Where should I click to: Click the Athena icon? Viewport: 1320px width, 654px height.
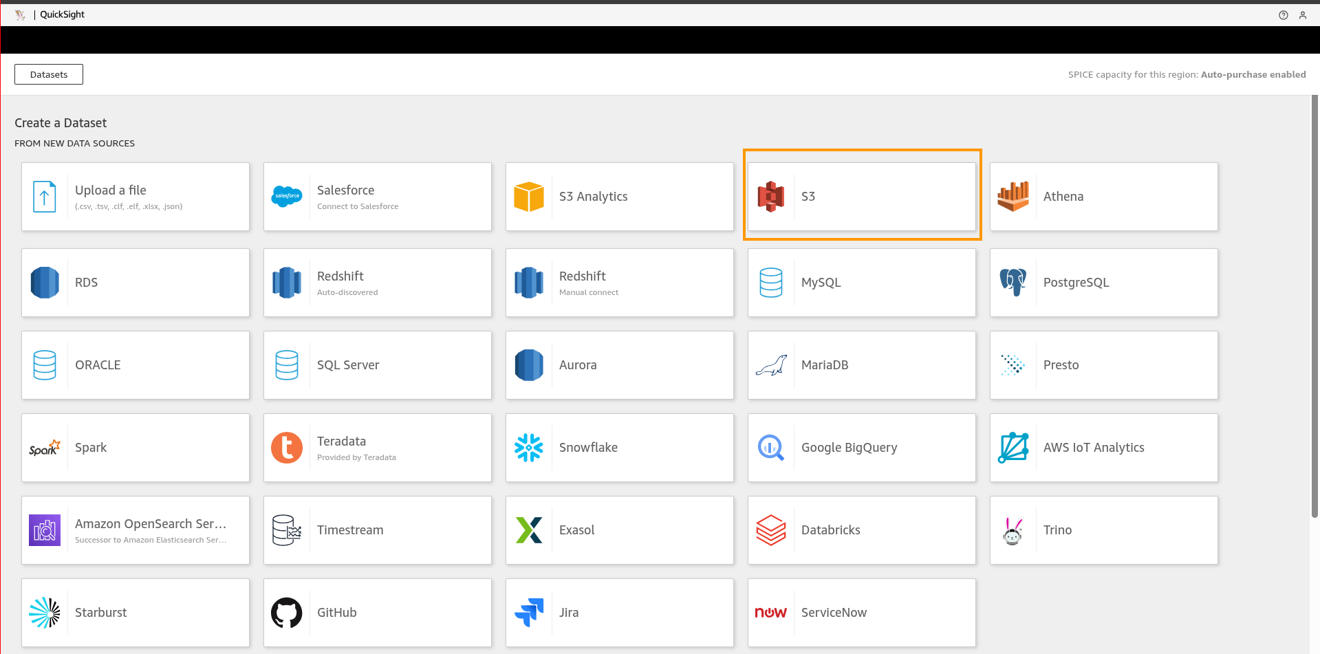[x=1013, y=197]
